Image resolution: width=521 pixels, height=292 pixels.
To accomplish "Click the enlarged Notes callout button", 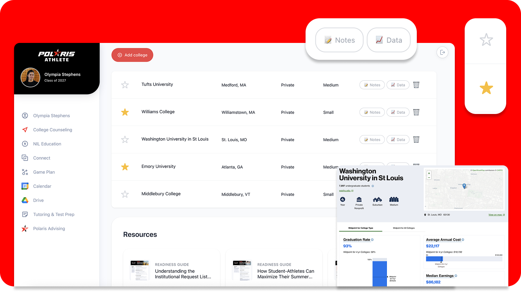I will coord(339,40).
